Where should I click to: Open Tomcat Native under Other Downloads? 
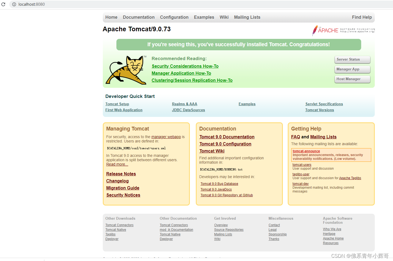click(x=116, y=230)
